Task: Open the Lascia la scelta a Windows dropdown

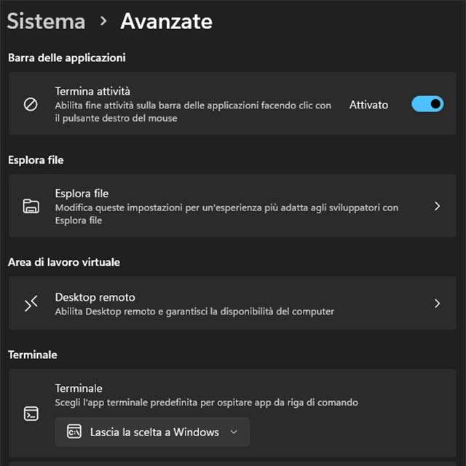Action: click(152, 432)
